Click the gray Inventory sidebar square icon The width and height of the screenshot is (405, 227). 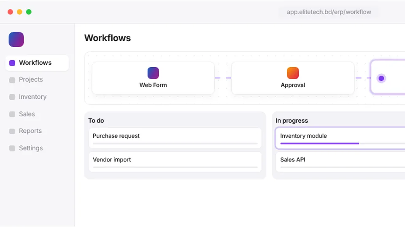(12, 97)
